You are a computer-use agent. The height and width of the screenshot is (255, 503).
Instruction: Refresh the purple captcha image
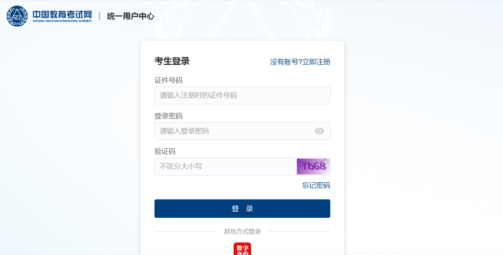[x=313, y=166]
